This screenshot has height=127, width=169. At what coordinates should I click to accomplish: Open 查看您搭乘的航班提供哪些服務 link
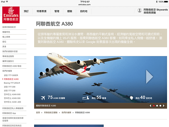tap(13, 119)
